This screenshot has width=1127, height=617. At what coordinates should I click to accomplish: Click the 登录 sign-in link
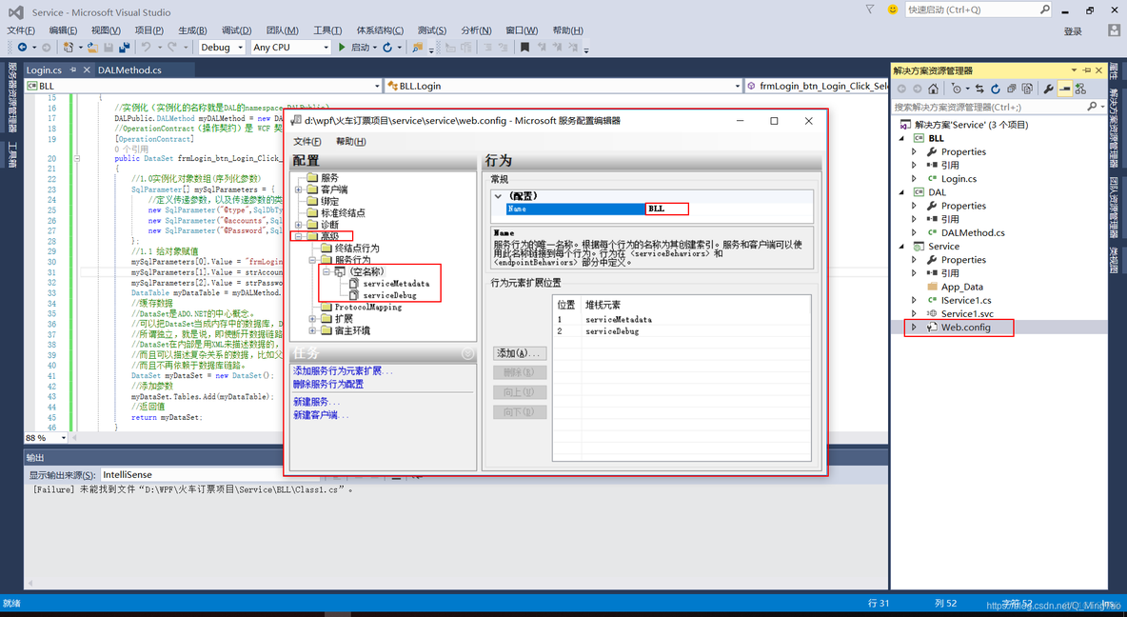coord(1073,30)
